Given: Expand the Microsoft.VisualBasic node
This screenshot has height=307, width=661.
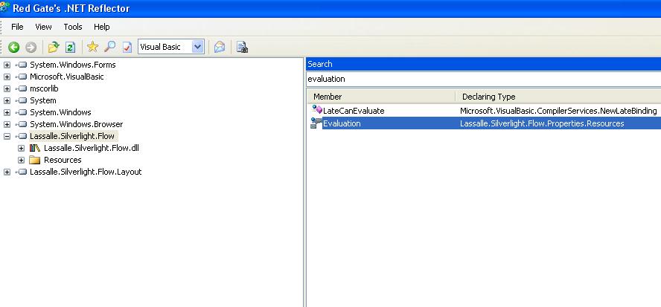Looking at the screenshot, I should (7, 77).
